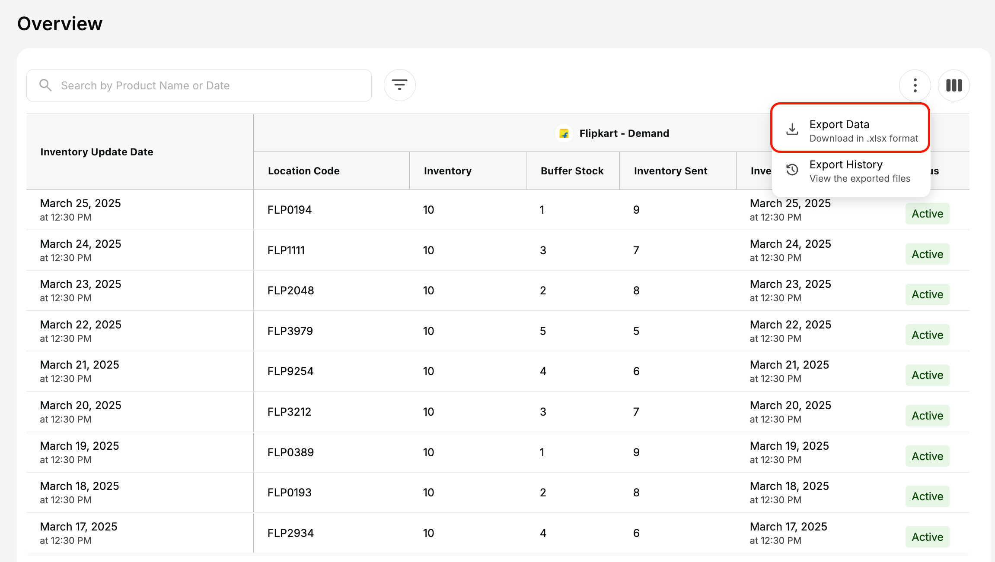The height and width of the screenshot is (562, 995).
Task: Click Active status badge for FLP3212
Action: point(928,416)
